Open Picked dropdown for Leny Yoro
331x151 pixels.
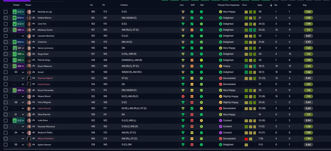pos(19,24)
